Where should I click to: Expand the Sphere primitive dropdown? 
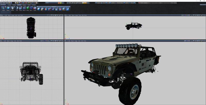125,3
